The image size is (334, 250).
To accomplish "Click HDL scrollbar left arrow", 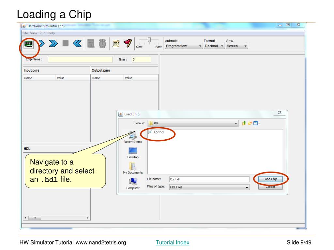I will [x=25, y=218].
